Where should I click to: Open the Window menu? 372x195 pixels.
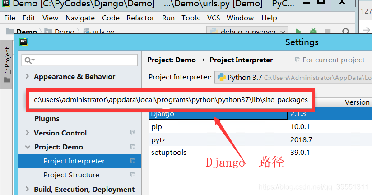240,18
